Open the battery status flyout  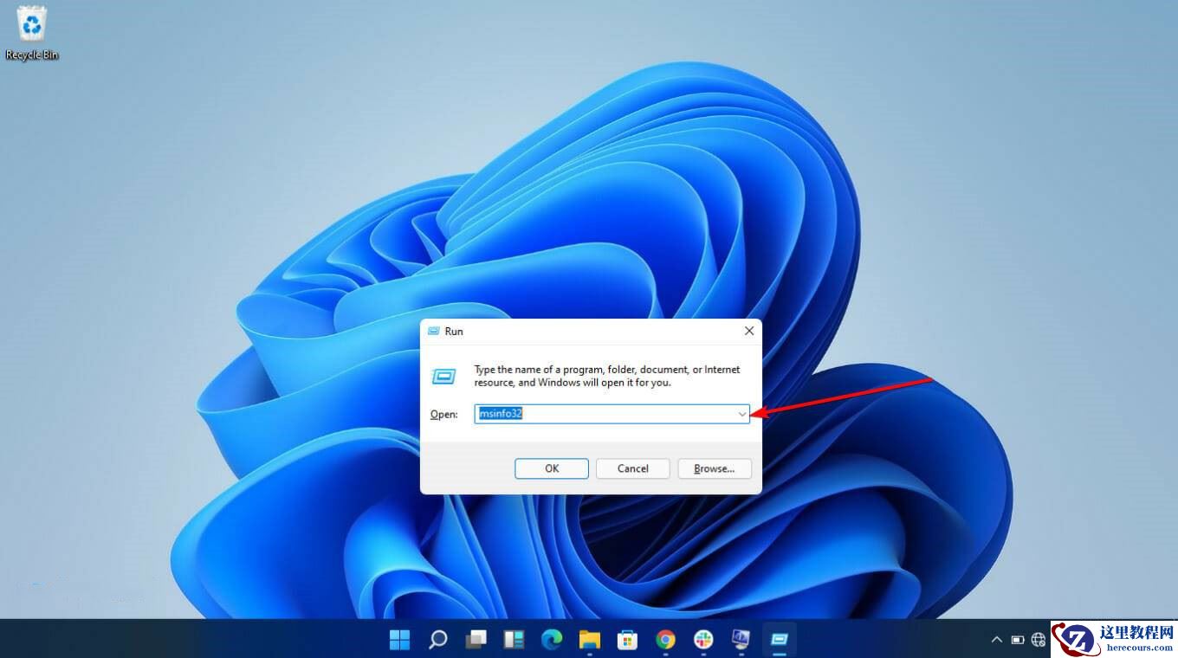click(x=1017, y=640)
